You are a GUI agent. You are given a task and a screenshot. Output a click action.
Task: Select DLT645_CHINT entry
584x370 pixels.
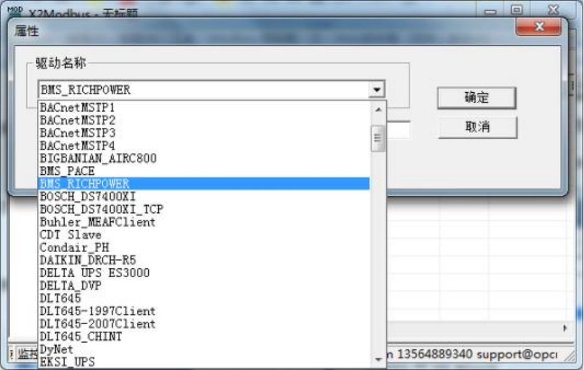click(x=203, y=336)
